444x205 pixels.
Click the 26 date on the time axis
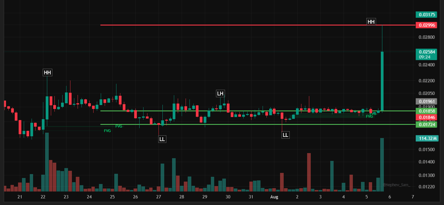135,197
